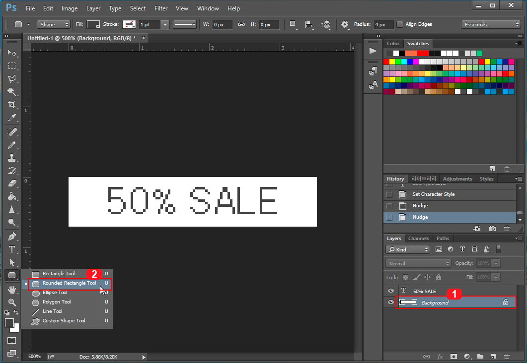The image size is (527, 363).
Task: Hide the Background layer
Action: (390, 302)
